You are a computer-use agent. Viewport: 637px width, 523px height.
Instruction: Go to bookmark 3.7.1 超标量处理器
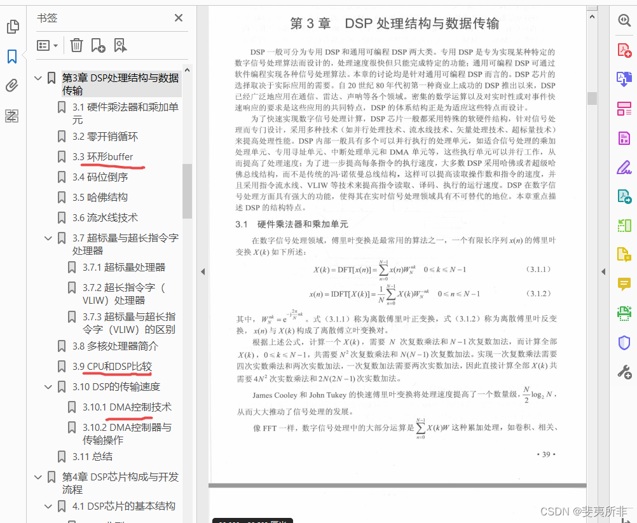124,267
